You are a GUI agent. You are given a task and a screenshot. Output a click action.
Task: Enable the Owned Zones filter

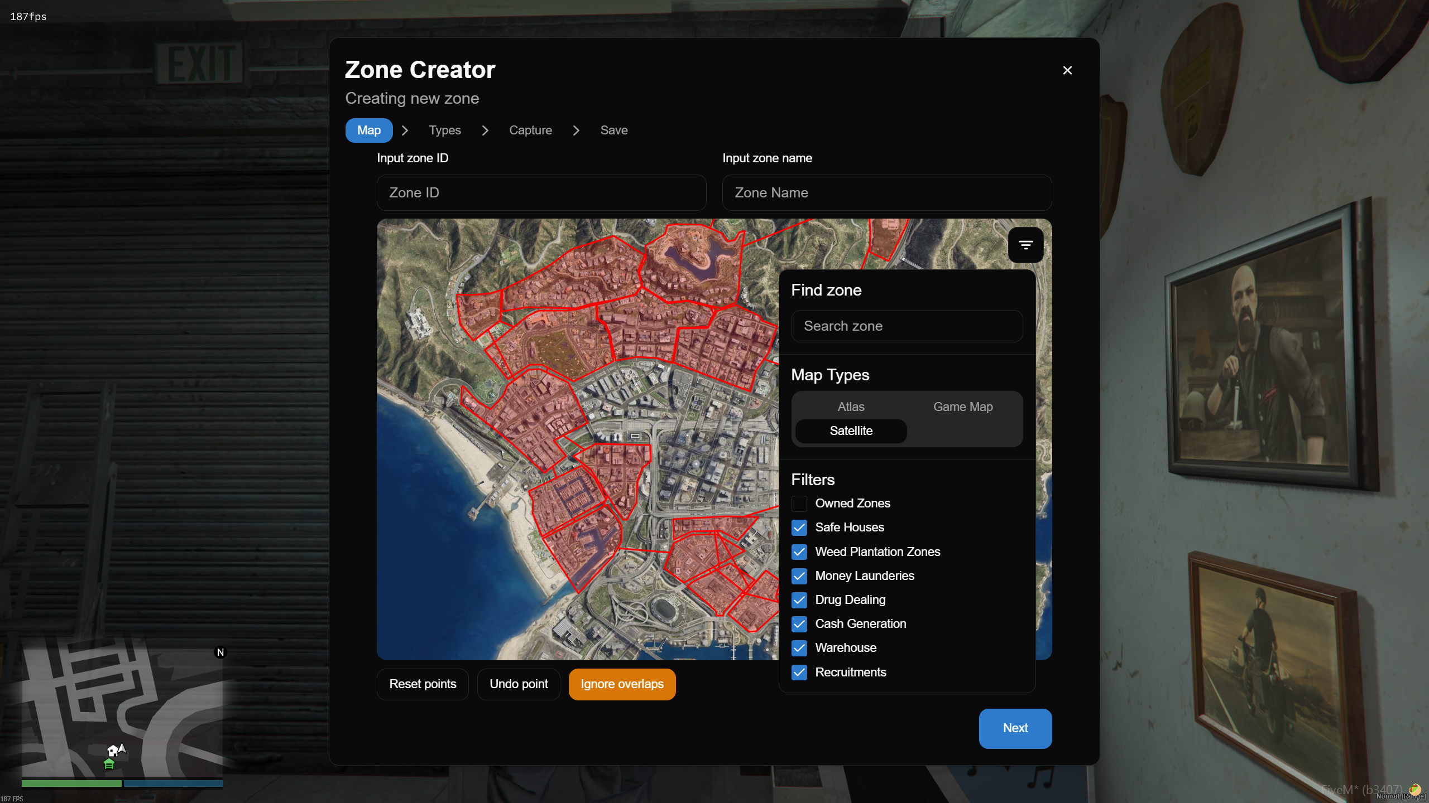click(x=799, y=504)
